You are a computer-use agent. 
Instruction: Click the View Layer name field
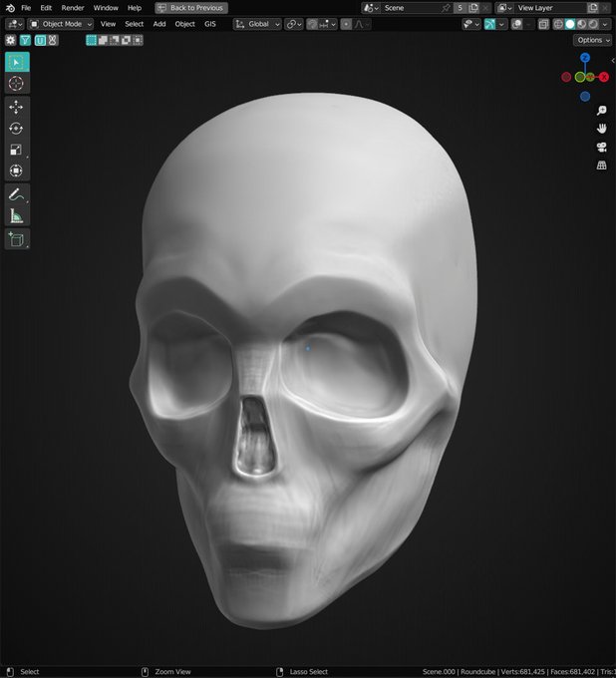[x=550, y=8]
